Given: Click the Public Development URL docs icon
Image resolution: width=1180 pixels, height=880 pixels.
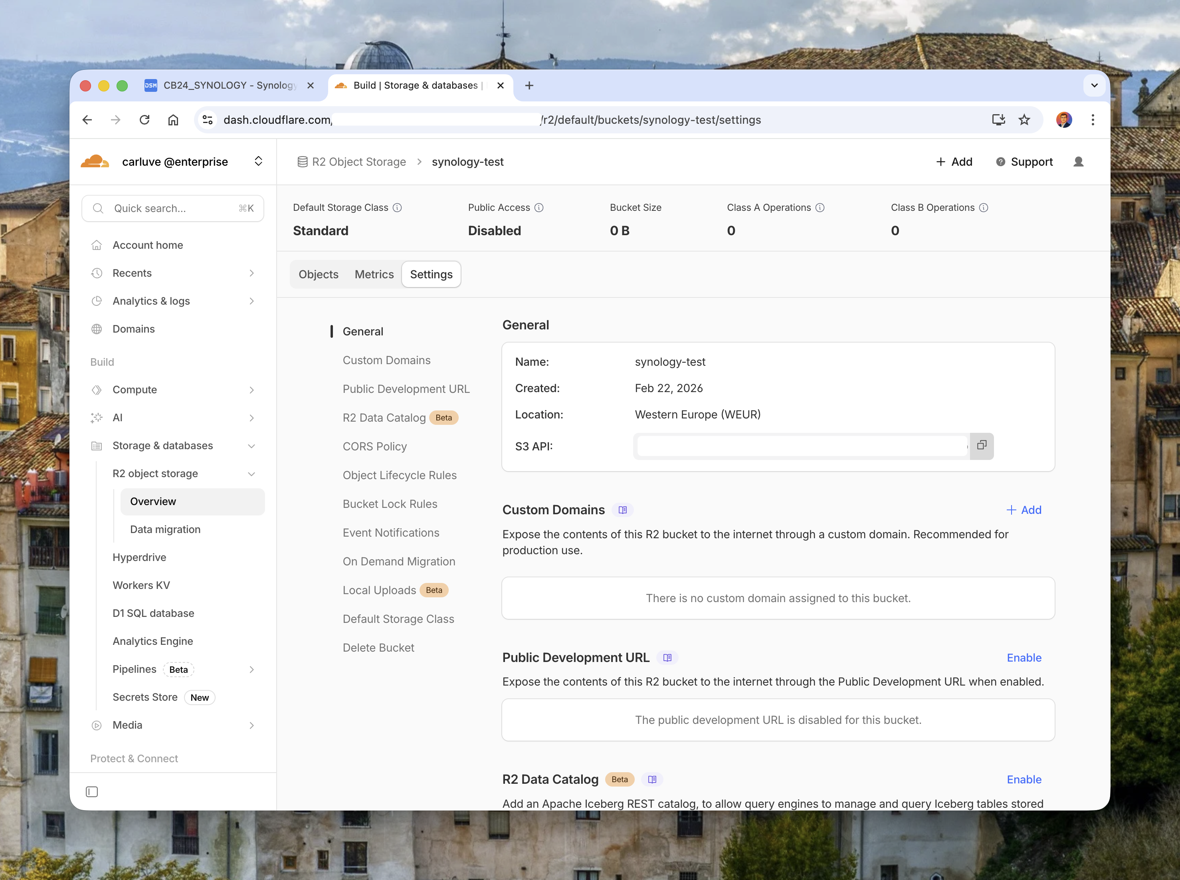Looking at the screenshot, I should coord(667,657).
